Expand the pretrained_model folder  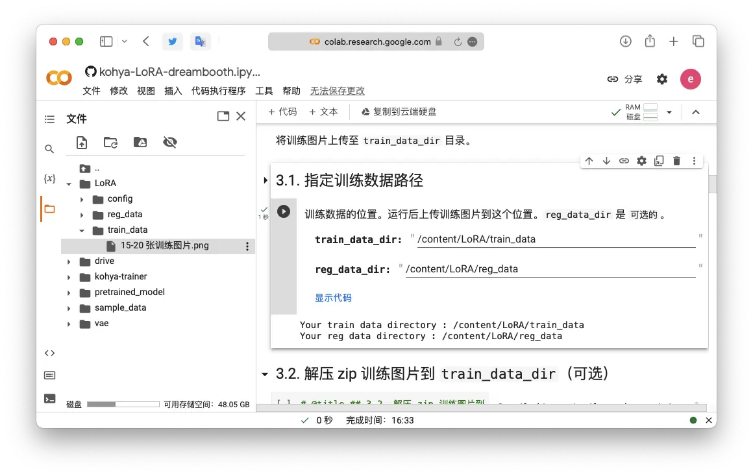(x=69, y=292)
